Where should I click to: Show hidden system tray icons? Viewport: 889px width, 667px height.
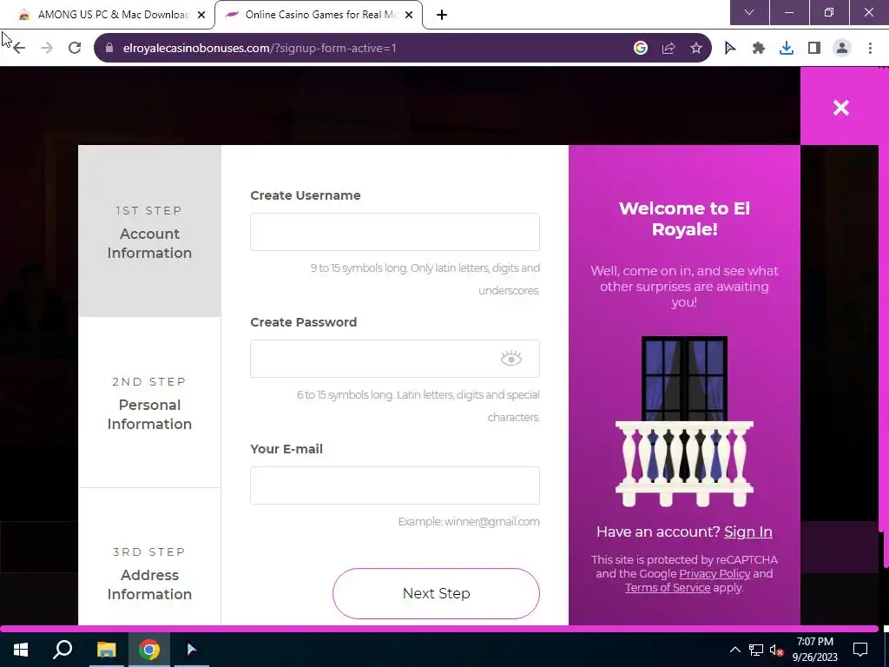coord(734,650)
